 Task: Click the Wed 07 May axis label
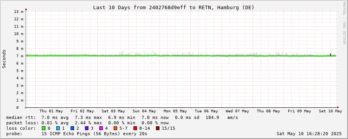237,111
